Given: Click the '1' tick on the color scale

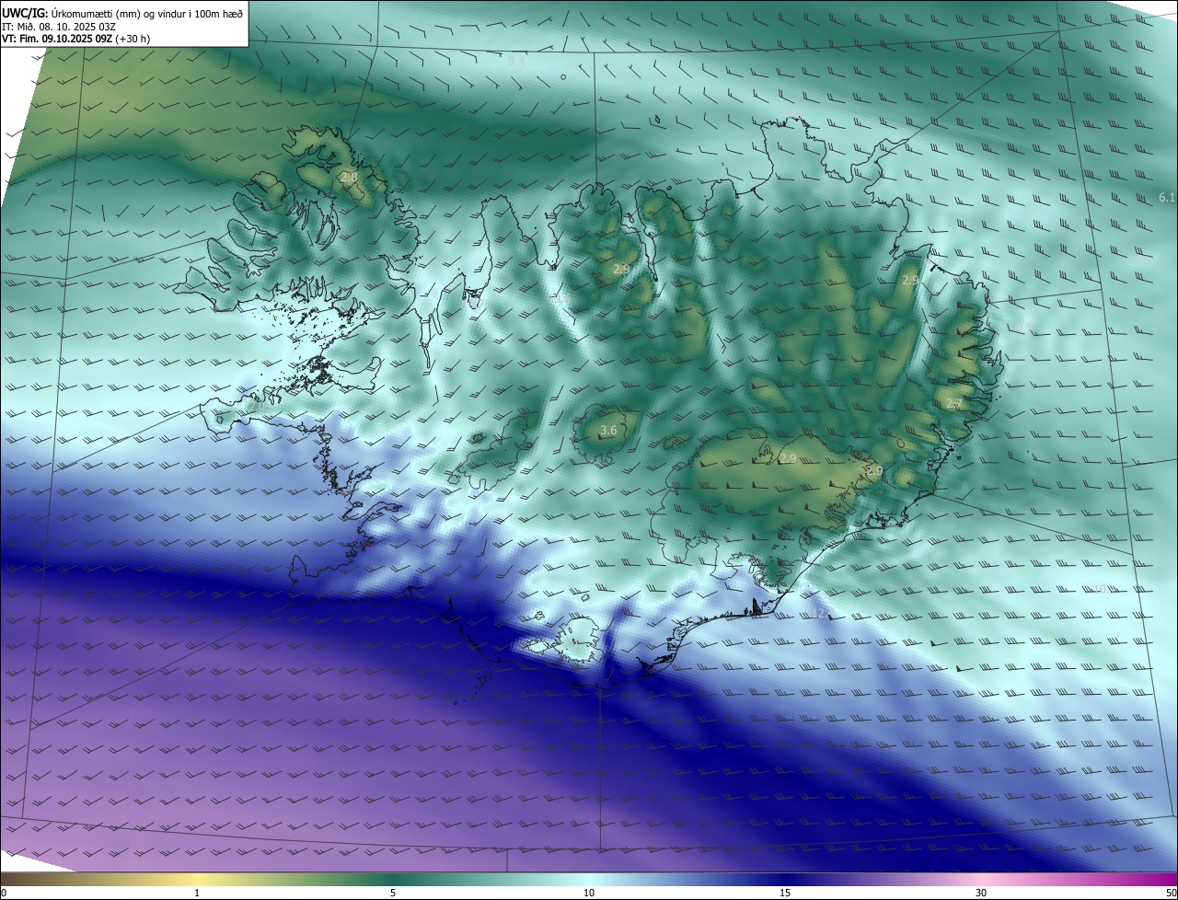Looking at the screenshot, I should click(197, 893).
